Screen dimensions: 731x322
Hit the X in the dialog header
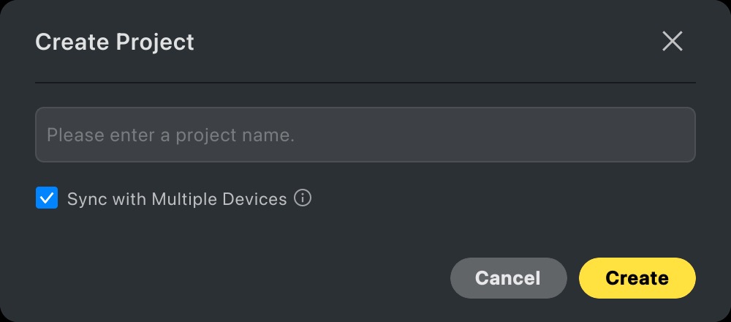(672, 41)
